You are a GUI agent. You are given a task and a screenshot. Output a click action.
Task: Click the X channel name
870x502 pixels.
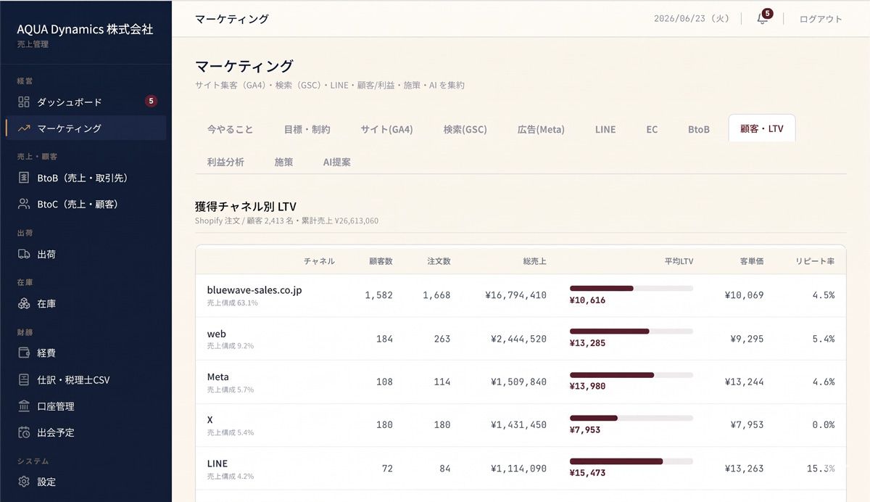[210, 420]
